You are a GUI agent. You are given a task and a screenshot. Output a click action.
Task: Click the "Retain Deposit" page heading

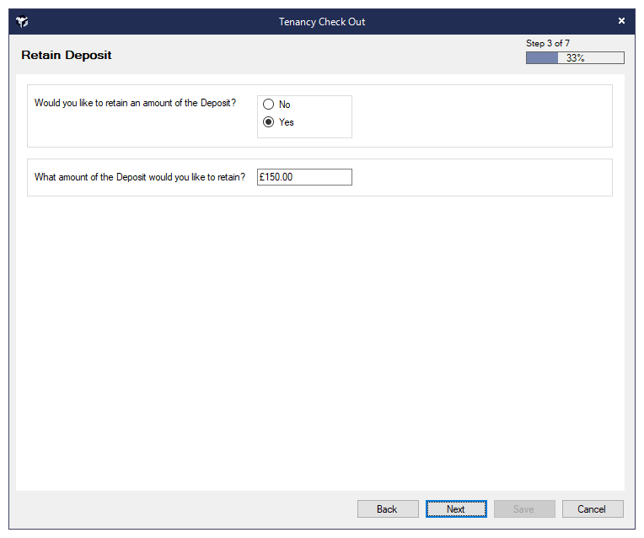(x=67, y=55)
